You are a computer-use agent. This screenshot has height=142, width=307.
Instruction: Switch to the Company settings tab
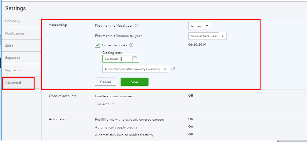click(x=13, y=21)
